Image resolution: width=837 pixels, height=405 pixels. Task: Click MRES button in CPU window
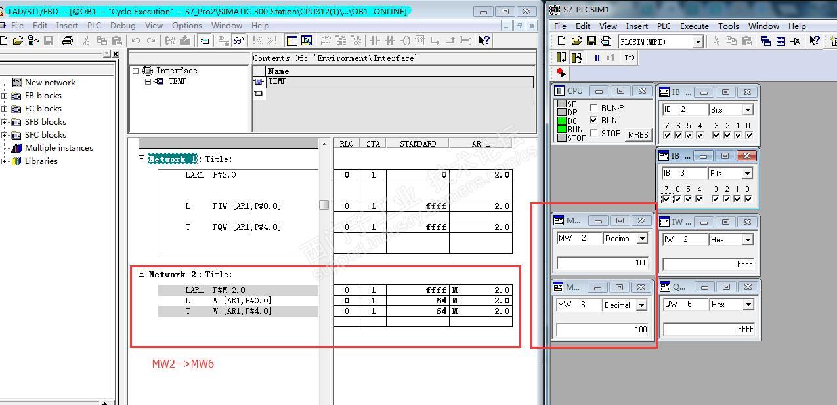(639, 134)
